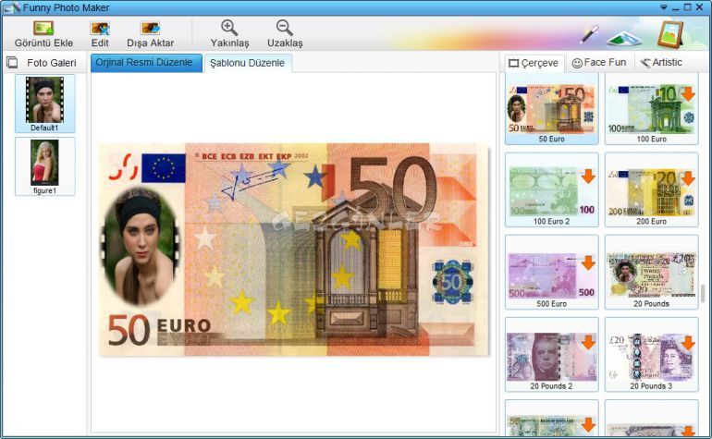
Task: Choose the 500 Euro template
Action: [552, 273]
